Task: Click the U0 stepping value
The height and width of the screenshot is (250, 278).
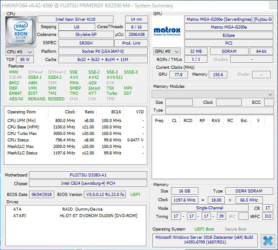Action: 77,27
